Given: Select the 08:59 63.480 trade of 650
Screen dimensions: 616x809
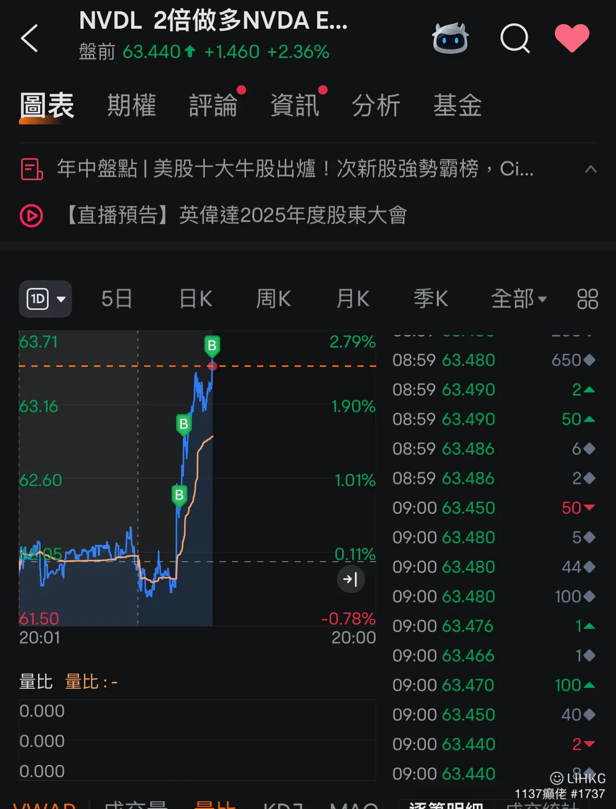Looking at the screenshot, I should click(494, 360).
